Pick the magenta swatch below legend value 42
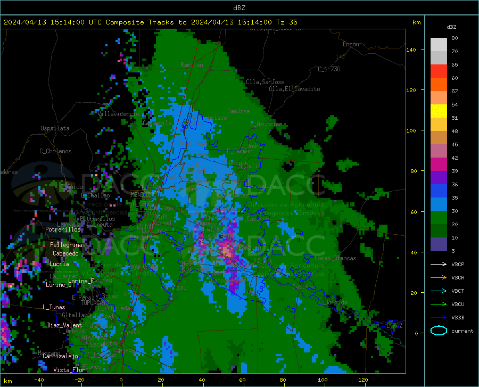The width and height of the screenshot is (479, 387). pyautogui.click(x=439, y=164)
